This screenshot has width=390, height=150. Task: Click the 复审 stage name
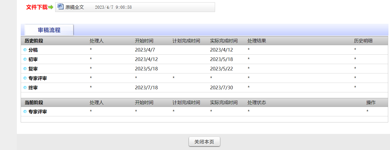33,69
